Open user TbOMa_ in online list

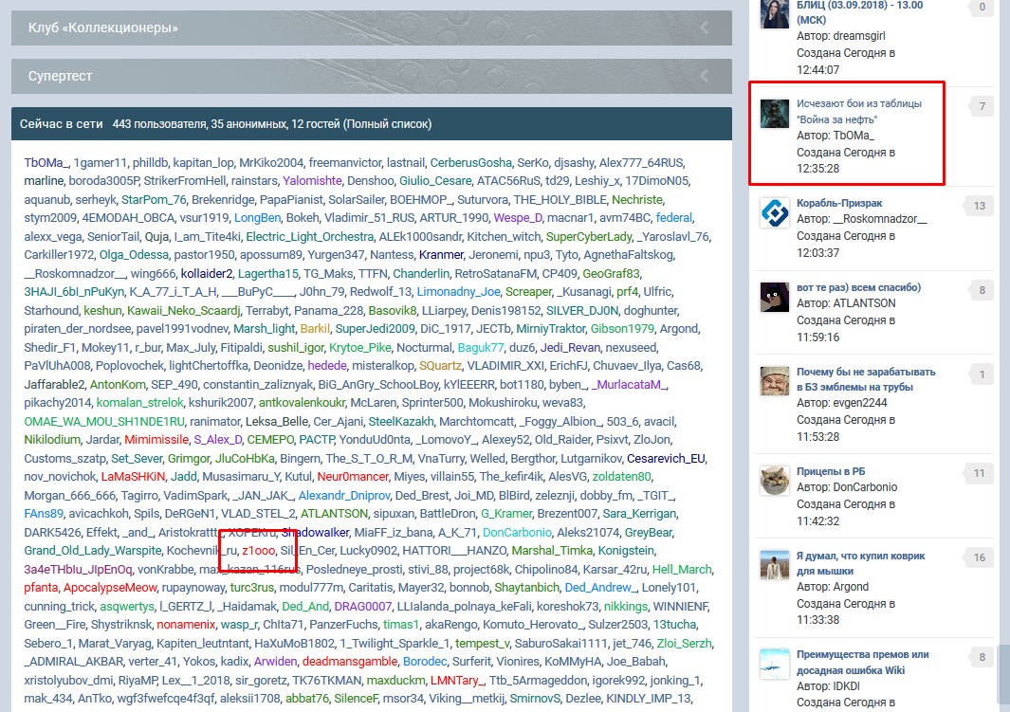click(x=45, y=163)
